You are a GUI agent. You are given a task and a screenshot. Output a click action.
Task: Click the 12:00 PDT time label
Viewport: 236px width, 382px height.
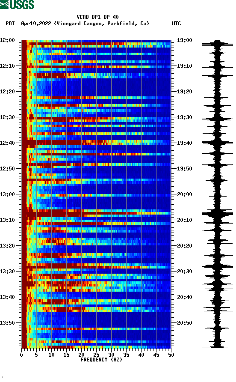(7, 40)
